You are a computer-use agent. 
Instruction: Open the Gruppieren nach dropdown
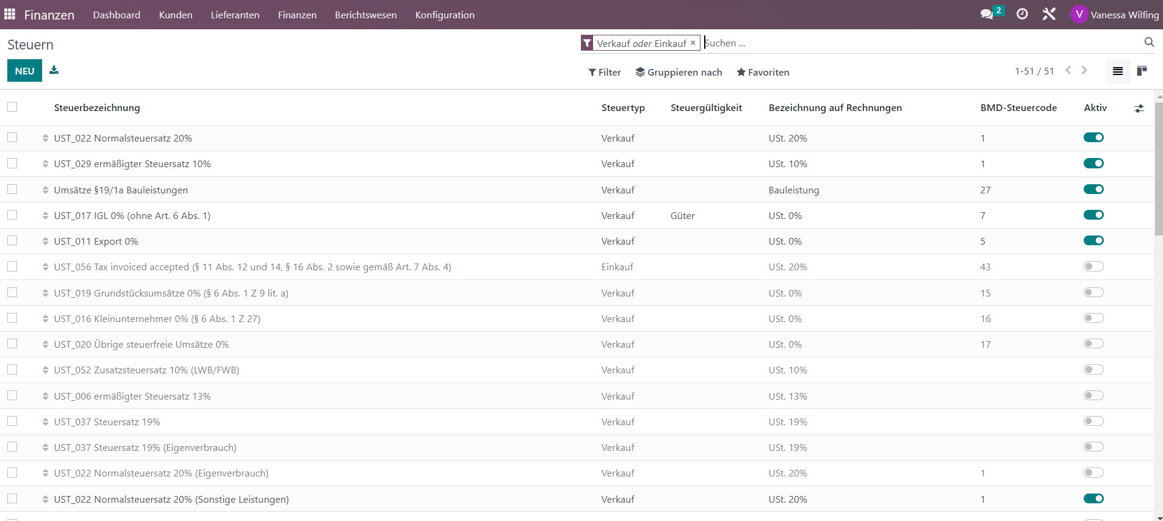[679, 72]
